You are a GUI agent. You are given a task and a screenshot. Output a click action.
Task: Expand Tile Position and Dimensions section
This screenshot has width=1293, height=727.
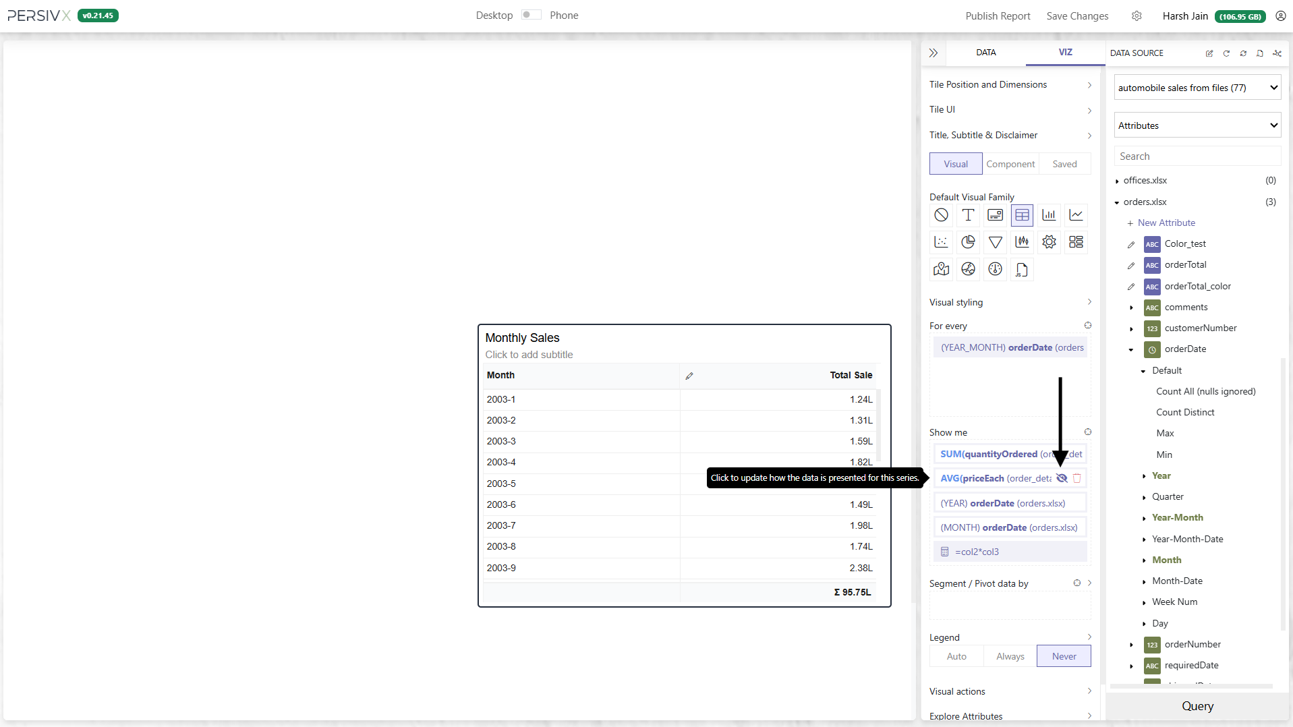(1010, 84)
